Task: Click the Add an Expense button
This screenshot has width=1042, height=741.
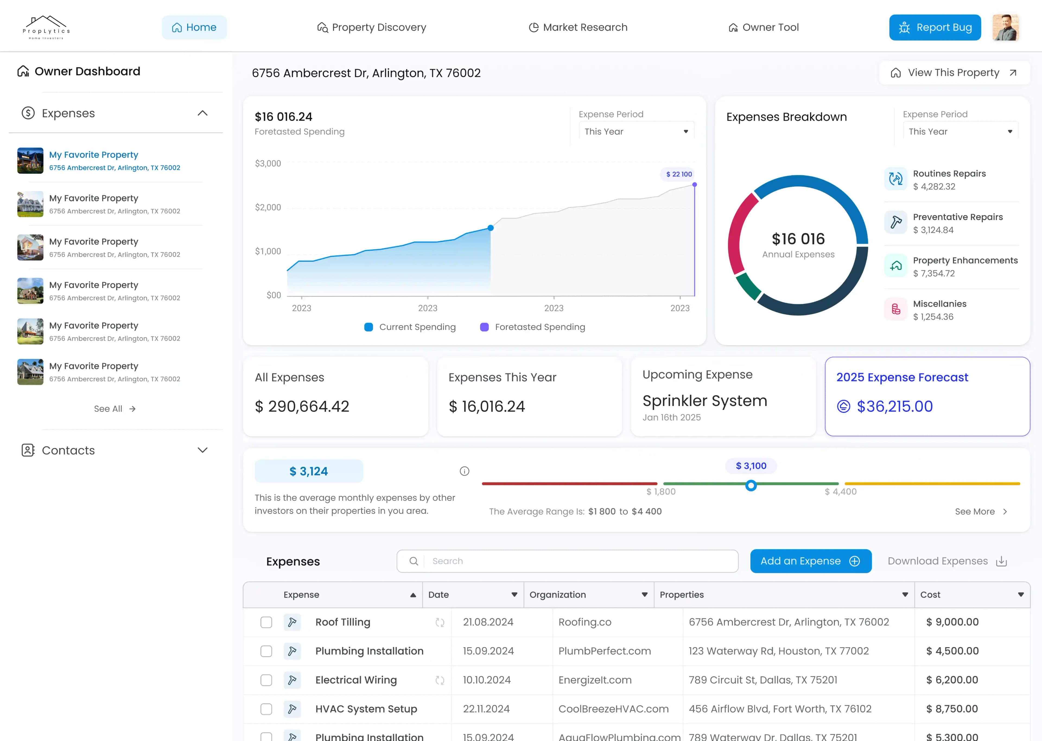Action: pyautogui.click(x=811, y=561)
